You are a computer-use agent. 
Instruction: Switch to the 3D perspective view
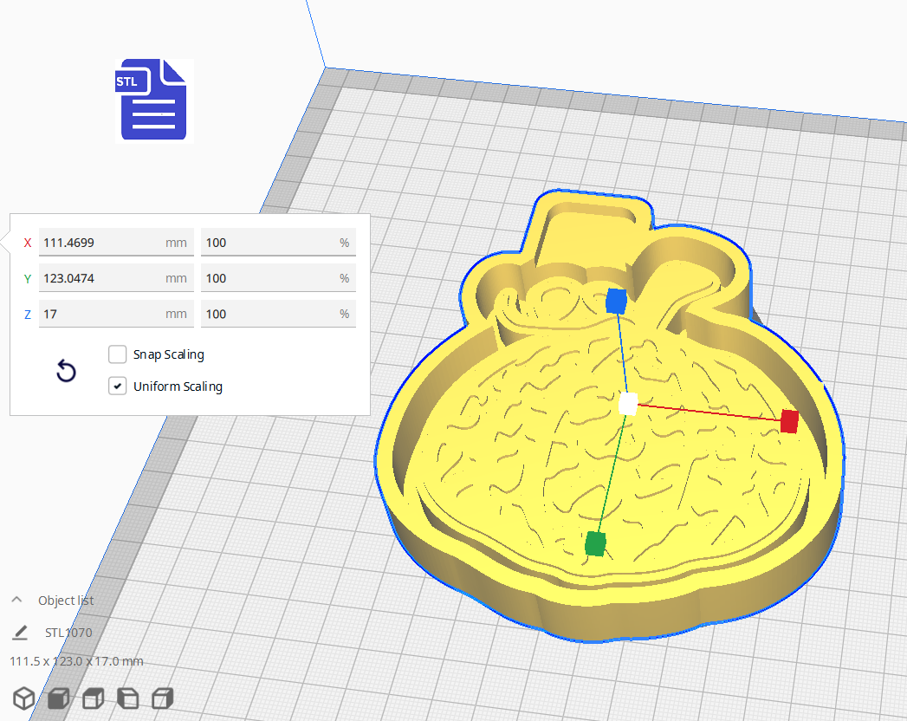coord(23,698)
